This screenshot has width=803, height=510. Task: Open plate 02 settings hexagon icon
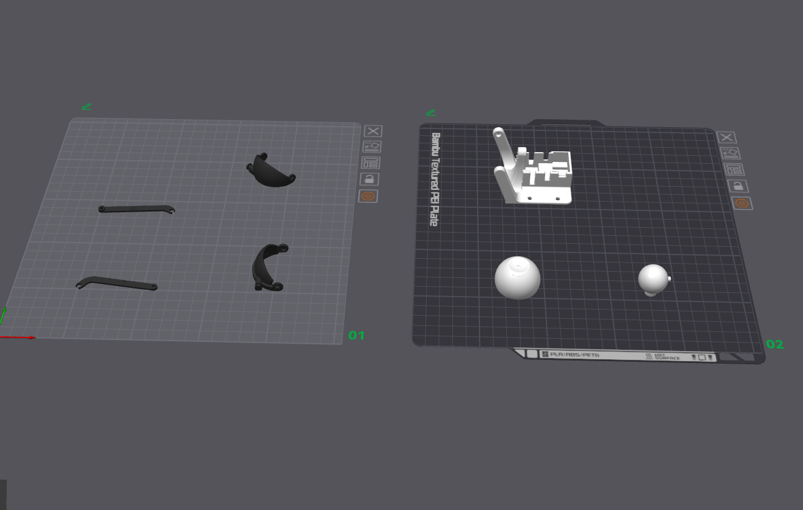(742, 204)
